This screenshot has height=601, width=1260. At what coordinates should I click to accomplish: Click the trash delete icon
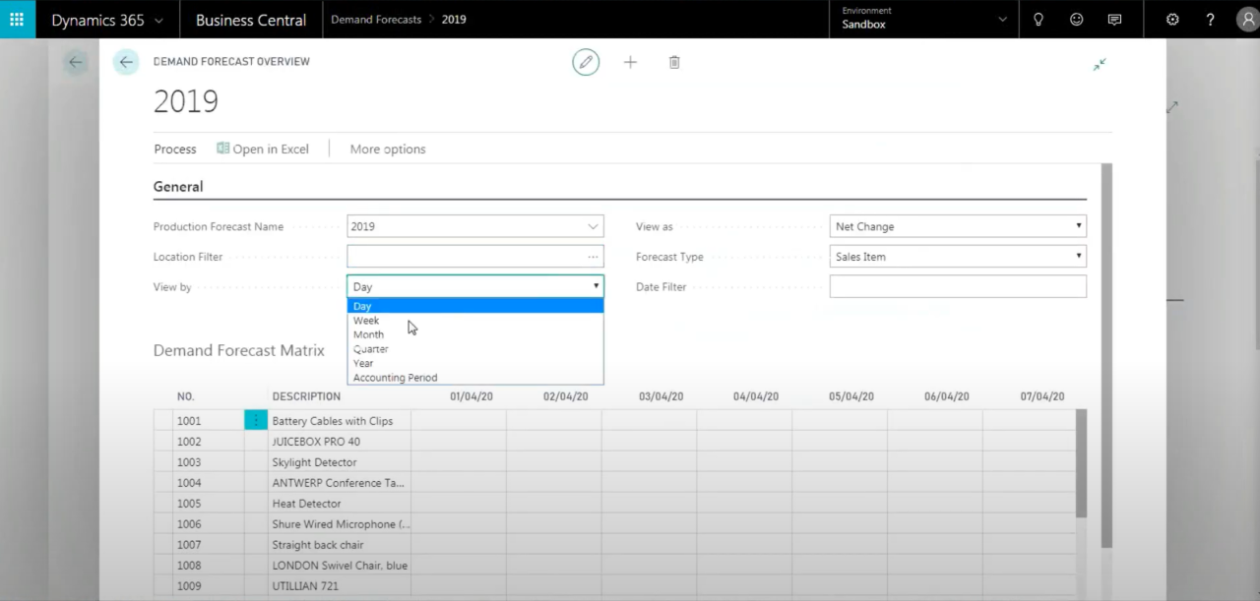tap(674, 62)
